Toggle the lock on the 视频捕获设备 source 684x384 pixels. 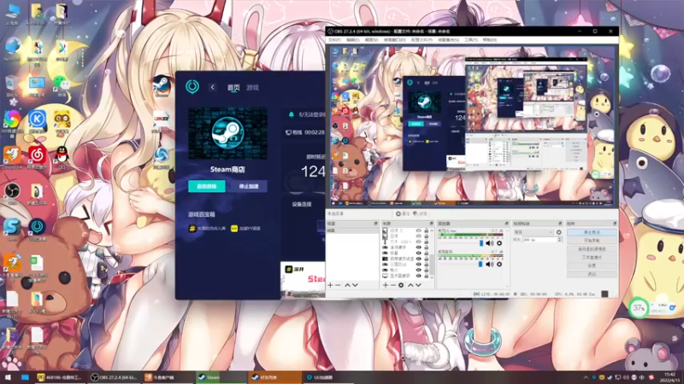[x=426, y=259]
